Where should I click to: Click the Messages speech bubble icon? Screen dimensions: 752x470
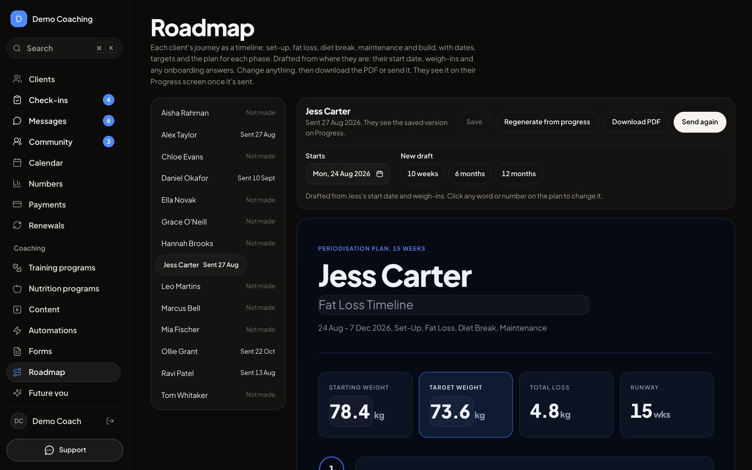pos(17,121)
